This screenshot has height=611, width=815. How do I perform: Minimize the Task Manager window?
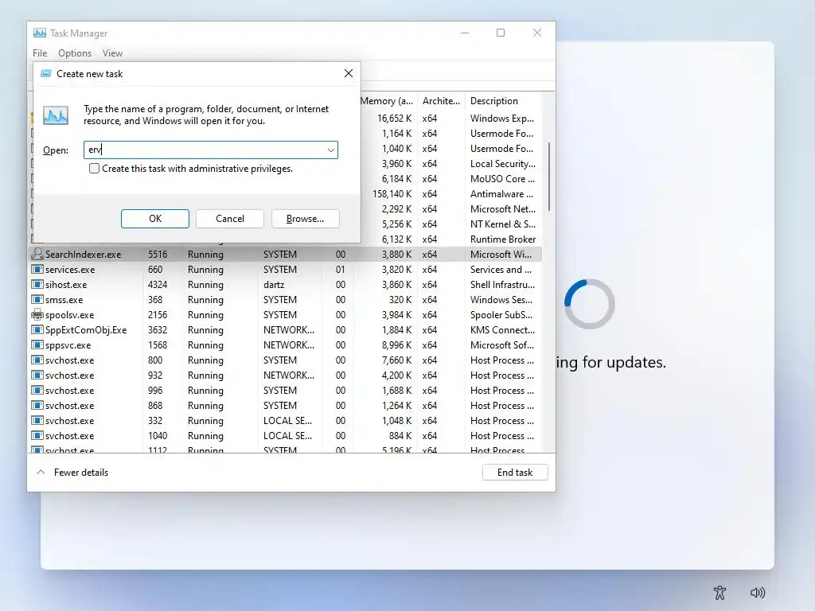(x=465, y=33)
